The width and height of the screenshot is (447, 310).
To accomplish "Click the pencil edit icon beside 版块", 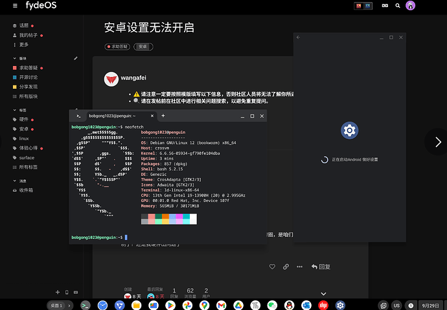I will point(76,58).
